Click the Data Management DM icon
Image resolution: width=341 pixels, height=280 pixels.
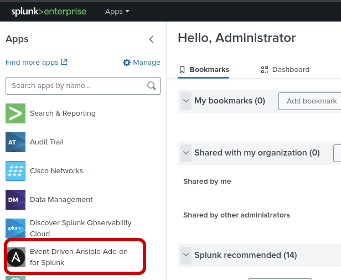tap(15, 200)
